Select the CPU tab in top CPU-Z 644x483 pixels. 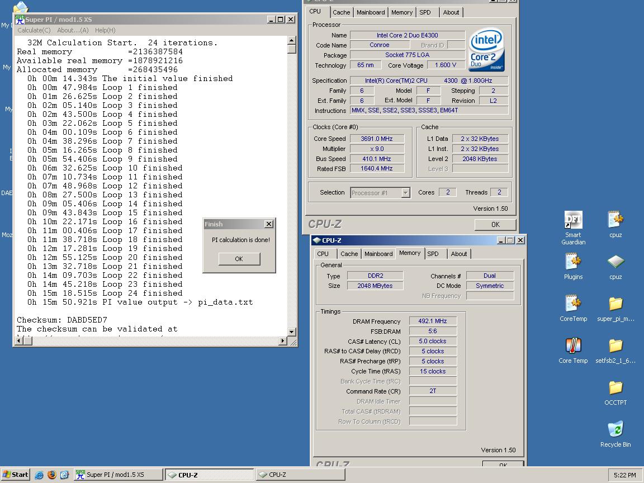(315, 12)
